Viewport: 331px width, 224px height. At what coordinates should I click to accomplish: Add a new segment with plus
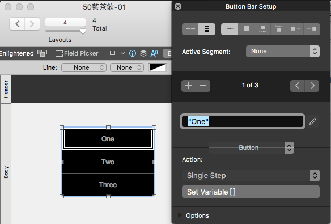tap(189, 86)
